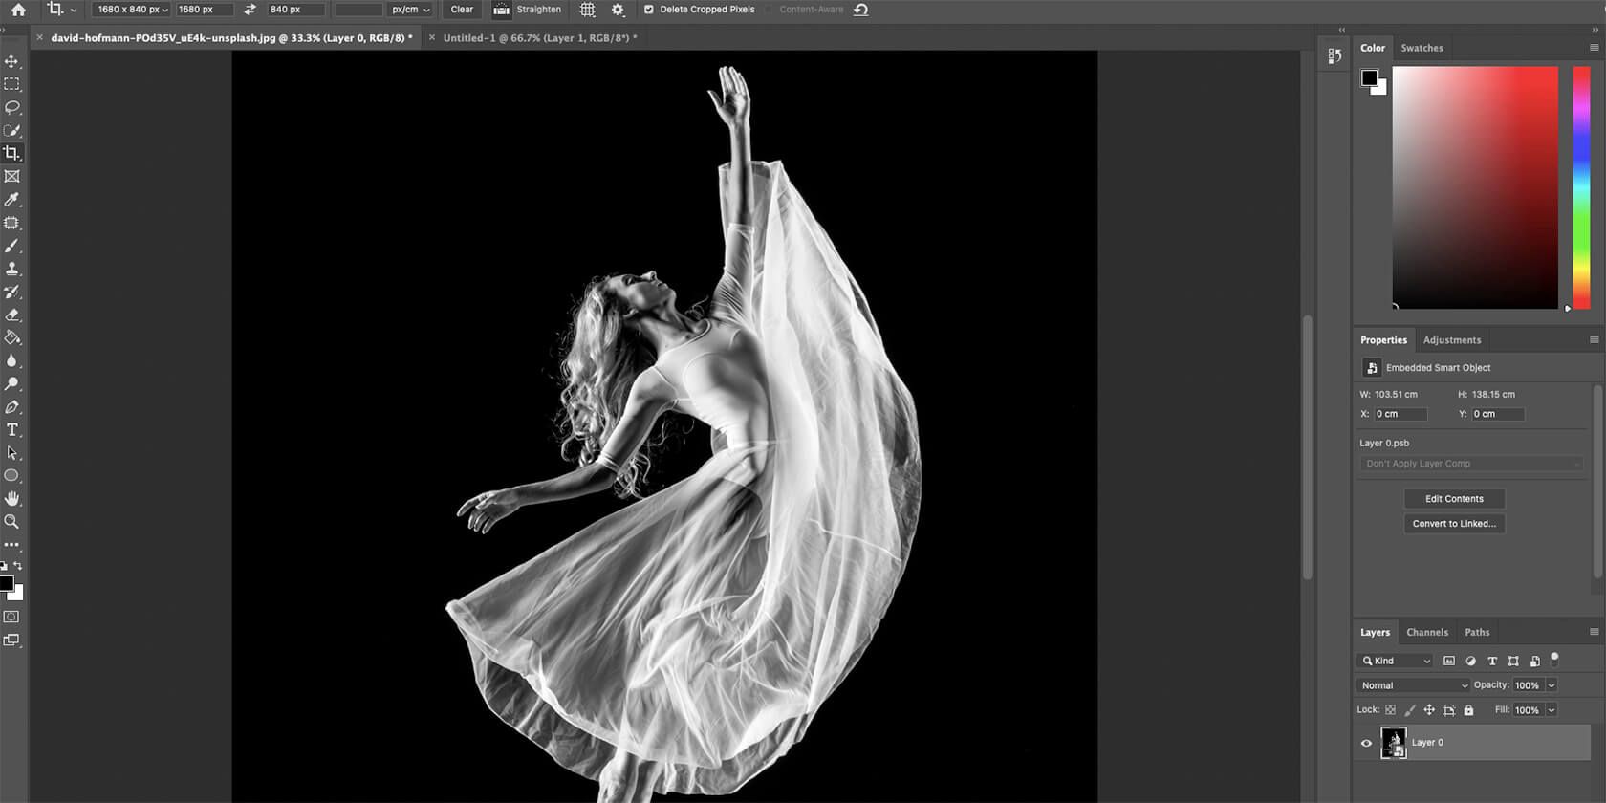Expand the px/cm units dropdown
Image resolution: width=1606 pixels, height=803 pixels.
point(410,10)
